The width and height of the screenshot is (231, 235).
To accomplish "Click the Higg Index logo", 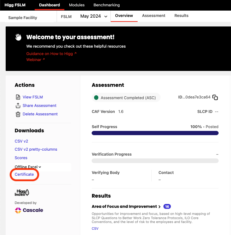I will click(22, 193).
